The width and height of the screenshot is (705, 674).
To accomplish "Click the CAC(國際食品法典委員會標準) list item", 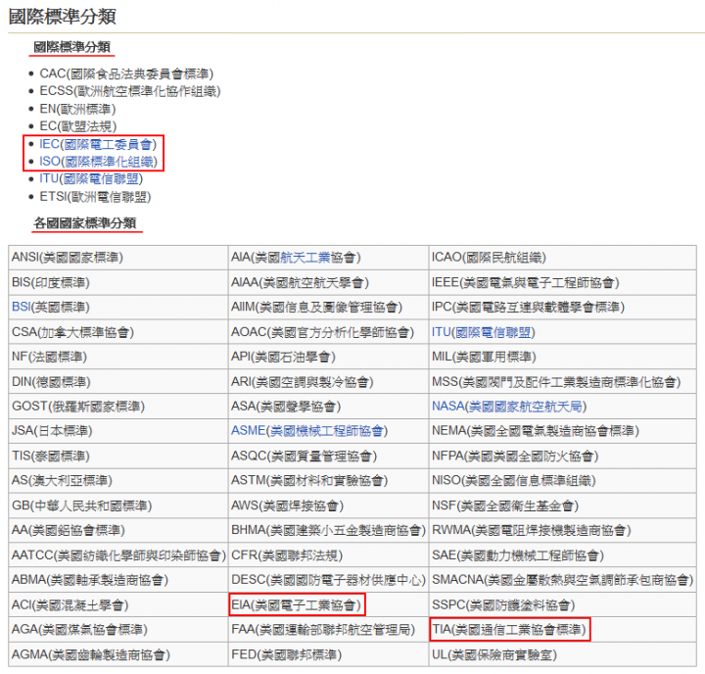I will coord(126,73).
